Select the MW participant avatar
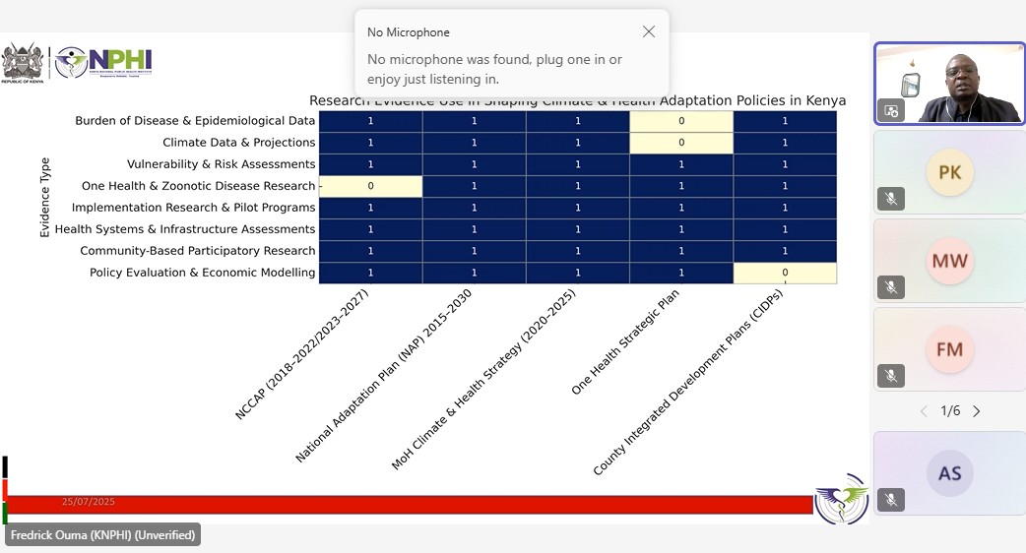 point(949,262)
